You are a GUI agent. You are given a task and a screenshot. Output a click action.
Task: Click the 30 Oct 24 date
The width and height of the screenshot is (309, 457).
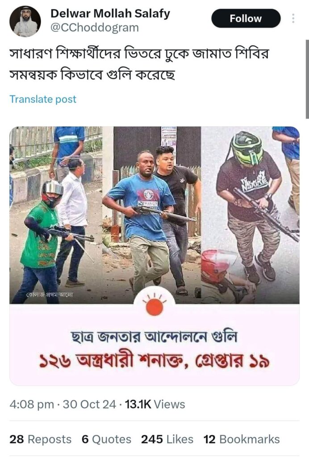tap(89, 404)
